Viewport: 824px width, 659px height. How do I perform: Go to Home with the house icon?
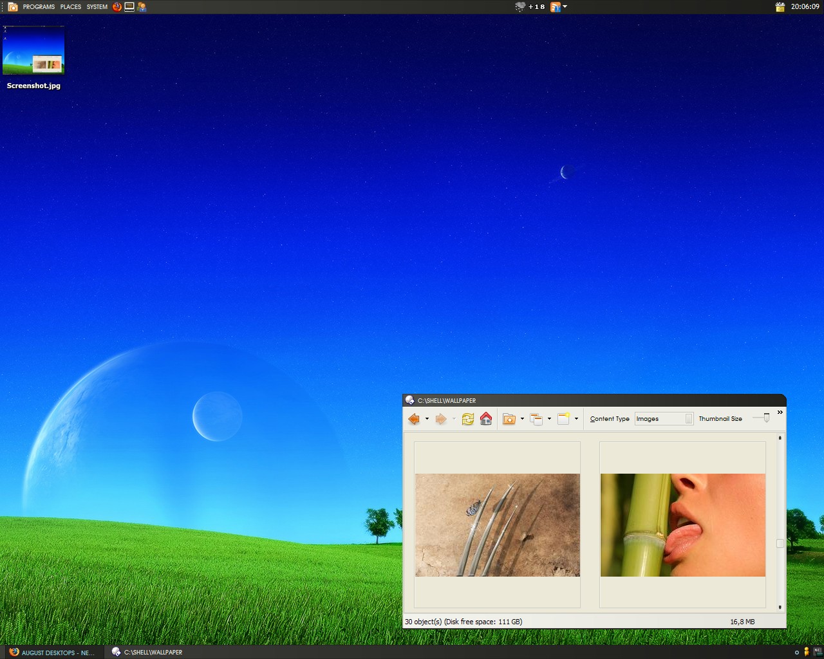486,419
